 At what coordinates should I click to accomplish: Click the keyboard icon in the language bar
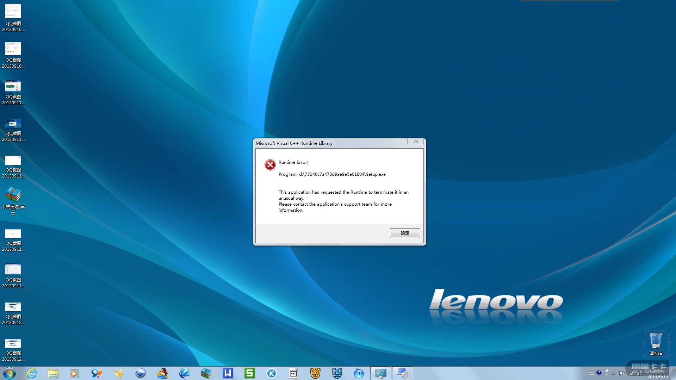point(591,373)
